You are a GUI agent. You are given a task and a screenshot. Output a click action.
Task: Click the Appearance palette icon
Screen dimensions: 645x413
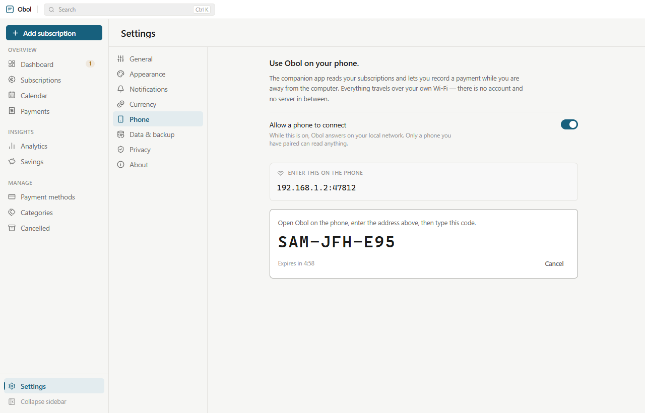tap(120, 74)
